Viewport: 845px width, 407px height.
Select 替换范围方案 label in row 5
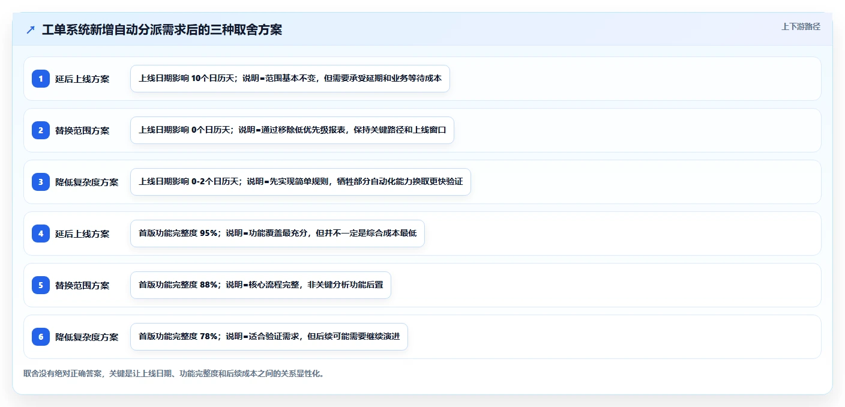[82, 285]
